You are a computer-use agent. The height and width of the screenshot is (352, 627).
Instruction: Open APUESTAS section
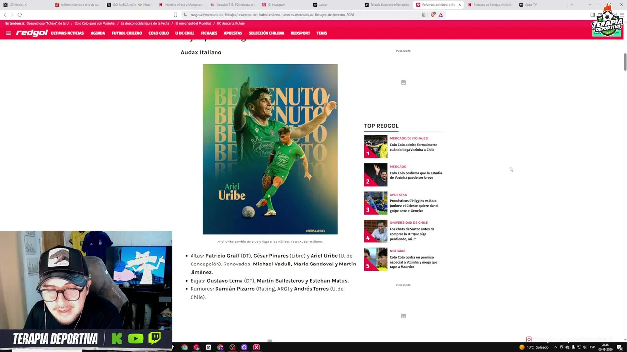click(x=233, y=33)
